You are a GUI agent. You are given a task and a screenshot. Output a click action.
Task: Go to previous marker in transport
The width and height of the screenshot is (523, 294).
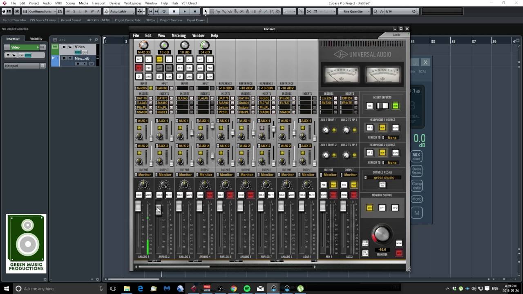pos(151,11)
